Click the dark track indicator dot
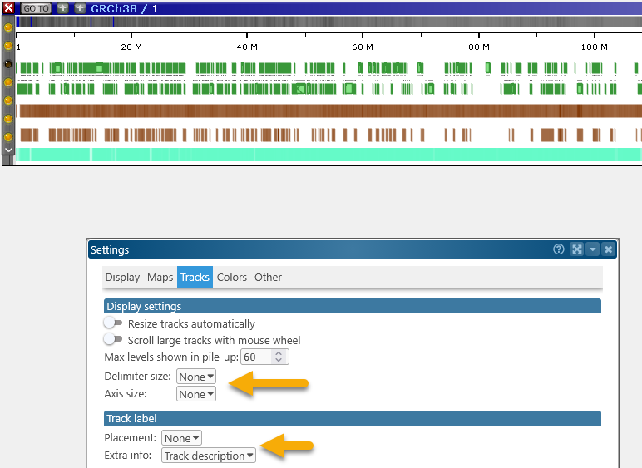The image size is (642, 468). (8, 63)
